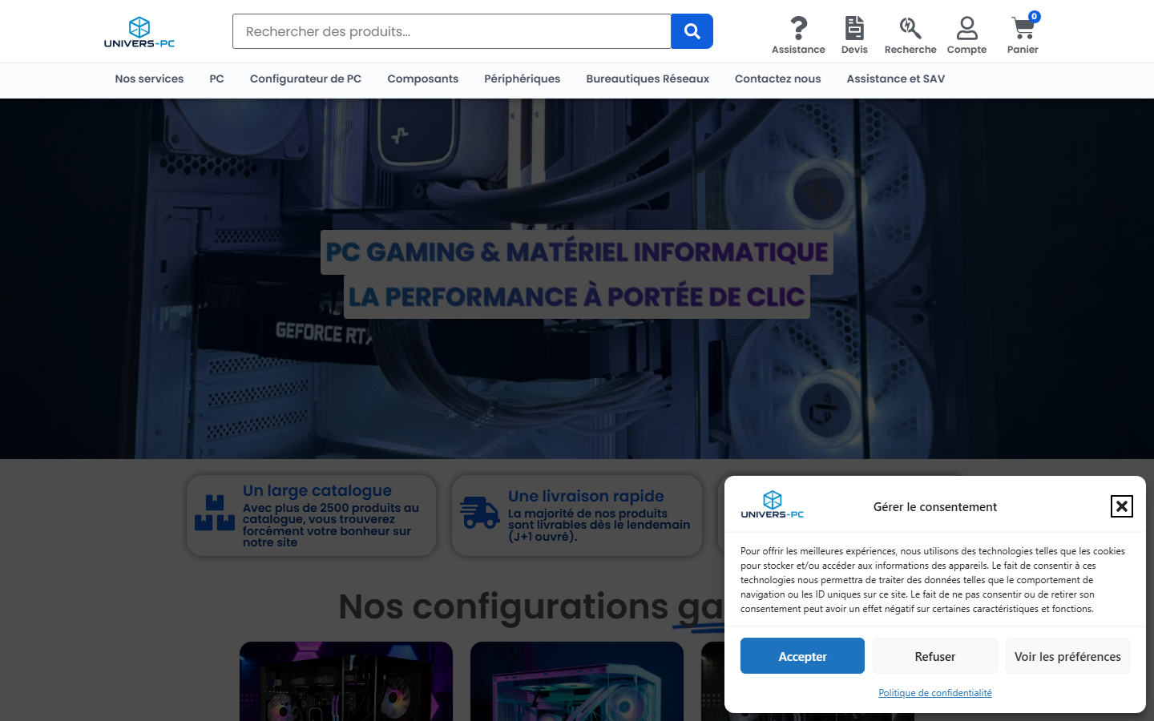Open the Périphériques menu
This screenshot has height=721, width=1154.
tap(523, 79)
